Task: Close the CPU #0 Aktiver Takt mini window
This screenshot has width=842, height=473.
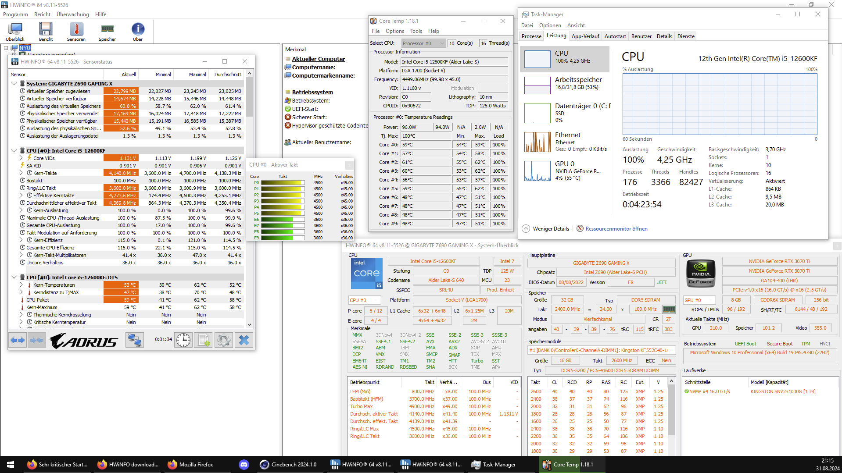Action: coord(349,165)
